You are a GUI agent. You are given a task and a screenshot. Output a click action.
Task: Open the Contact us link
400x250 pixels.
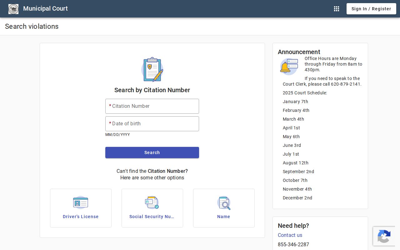(x=290, y=235)
